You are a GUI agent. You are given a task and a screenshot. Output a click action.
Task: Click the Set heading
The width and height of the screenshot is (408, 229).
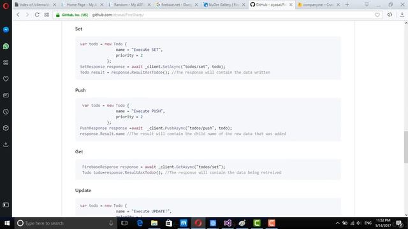point(78,29)
